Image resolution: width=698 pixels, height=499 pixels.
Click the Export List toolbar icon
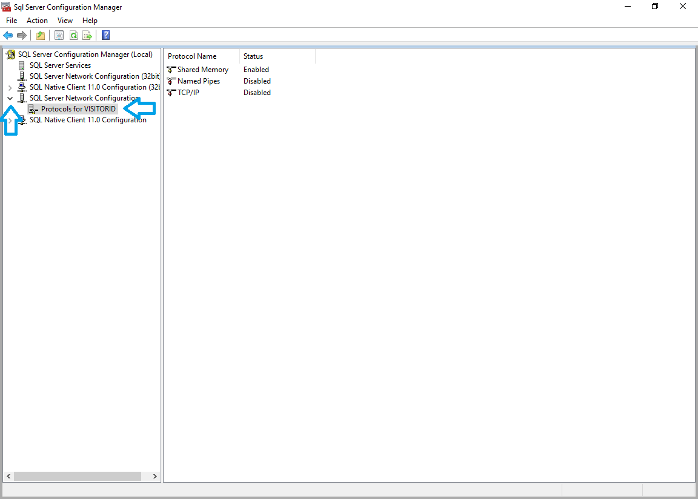pyautogui.click(x=87, y=35)
